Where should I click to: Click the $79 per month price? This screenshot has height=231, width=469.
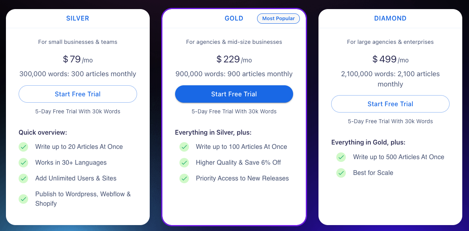pyautogui.click(x=78, y=60)
